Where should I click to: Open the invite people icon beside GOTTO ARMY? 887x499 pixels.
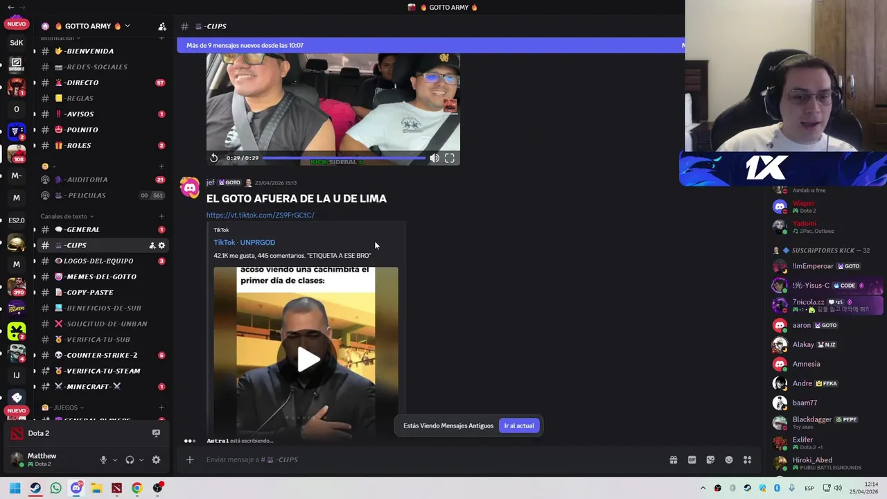[x=162, y=26]
